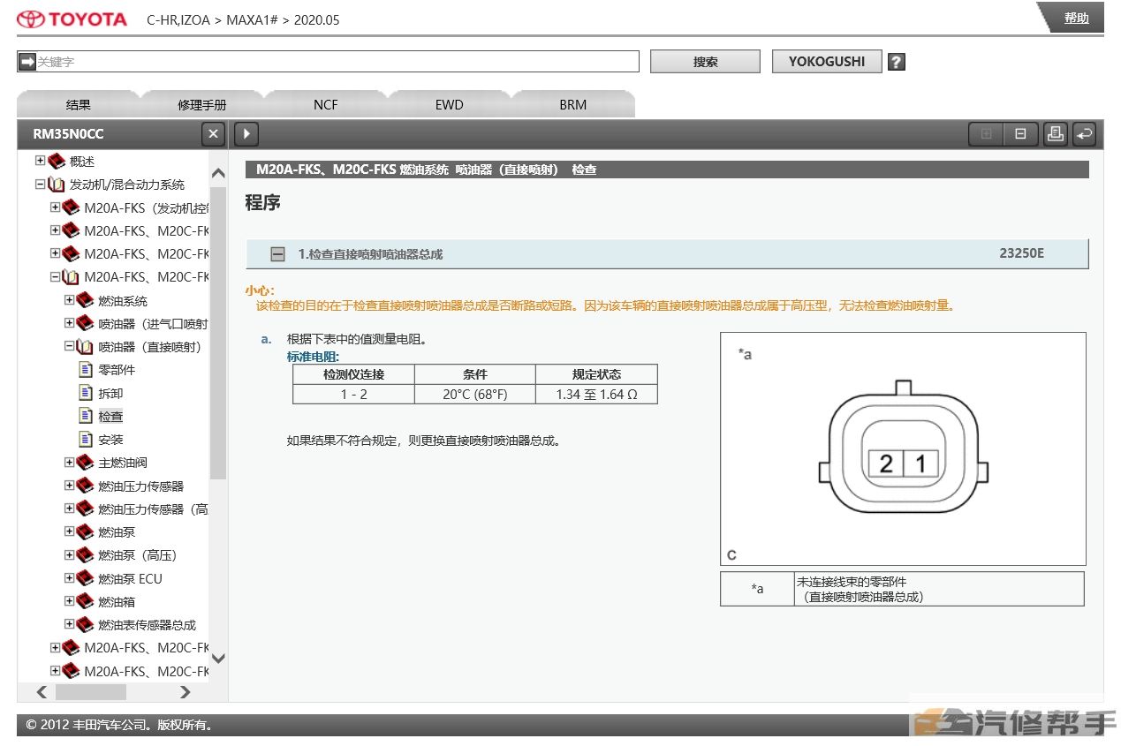This screenshot has width=1121, height=746.
Task: Click the 安装 document icon
Action: pyautogui.click(x=86, y=439)
